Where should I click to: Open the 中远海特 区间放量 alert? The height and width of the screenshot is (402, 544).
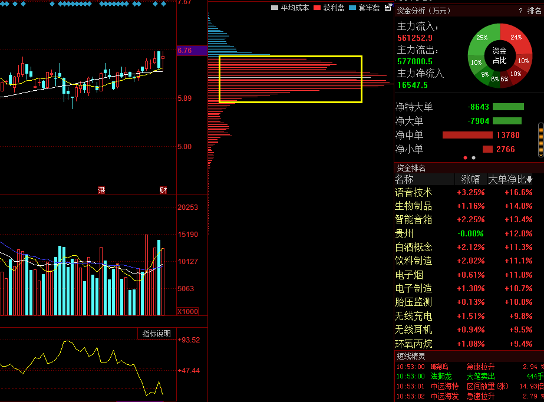tap(469, 386)
